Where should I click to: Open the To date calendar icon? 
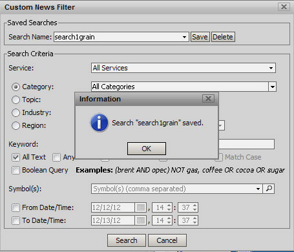pyautogui.click(x=141, y=220)
